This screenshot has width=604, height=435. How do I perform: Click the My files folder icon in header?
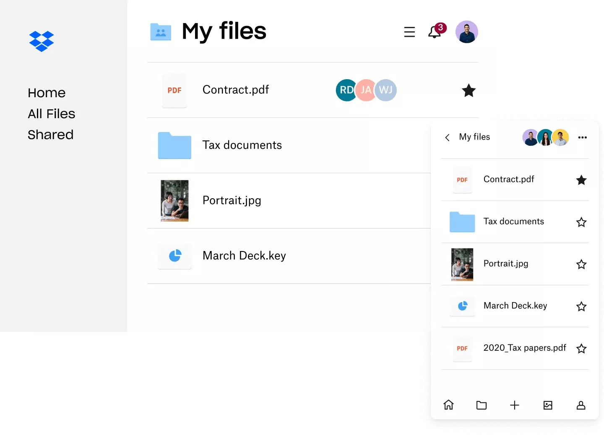pos(161,31)
